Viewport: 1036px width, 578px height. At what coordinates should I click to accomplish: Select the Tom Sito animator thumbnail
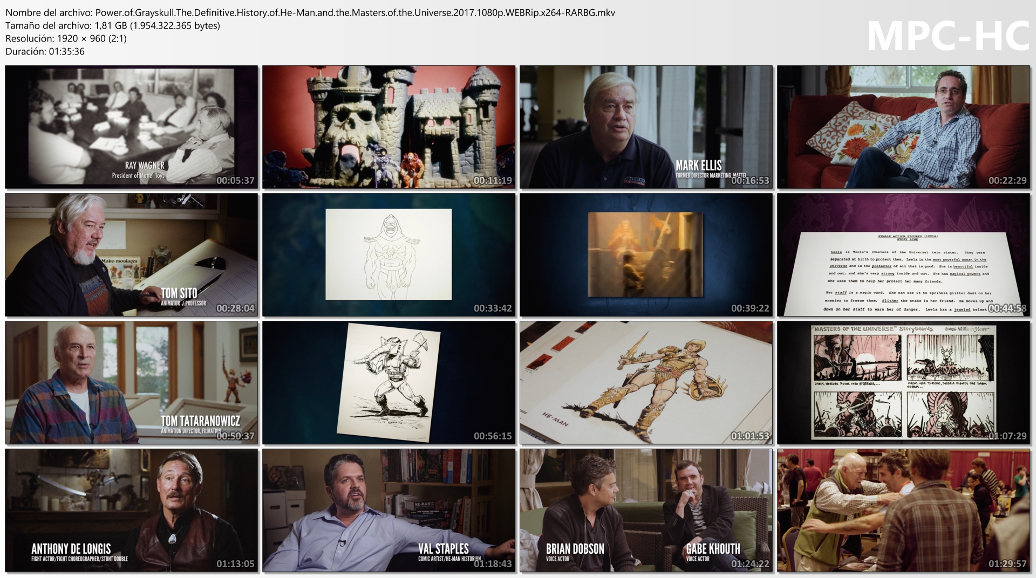132,255
